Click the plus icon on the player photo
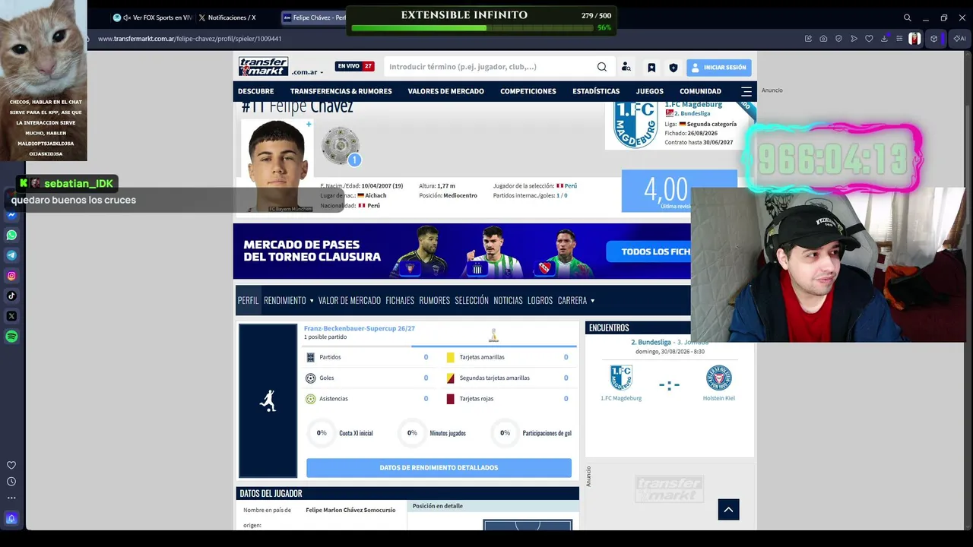Image resolution: width=973 pixels, height=547 pixels. coord(309,125)
